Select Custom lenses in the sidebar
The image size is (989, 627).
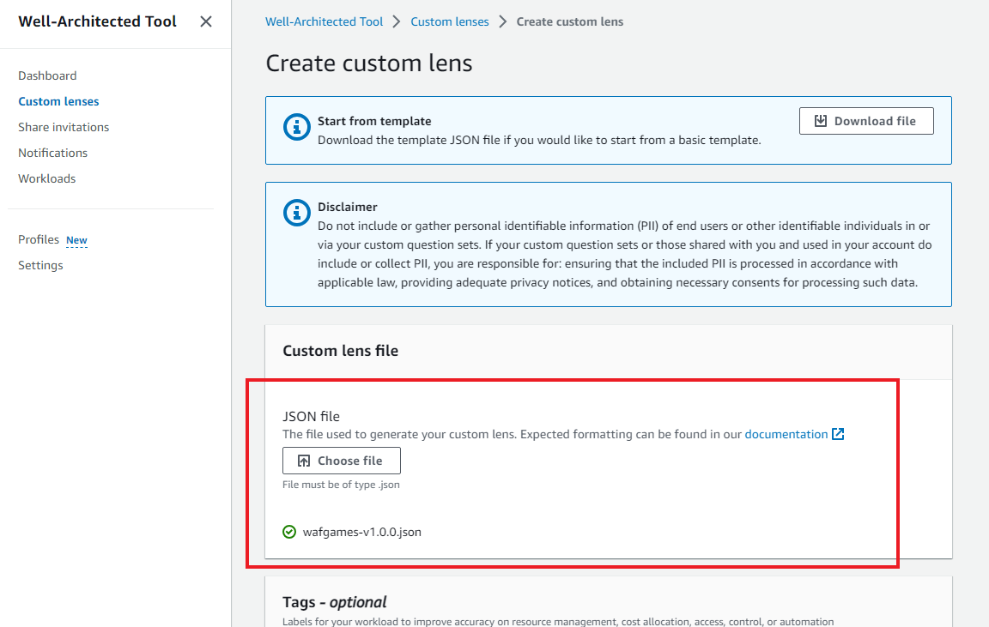(x=58, y=101)
